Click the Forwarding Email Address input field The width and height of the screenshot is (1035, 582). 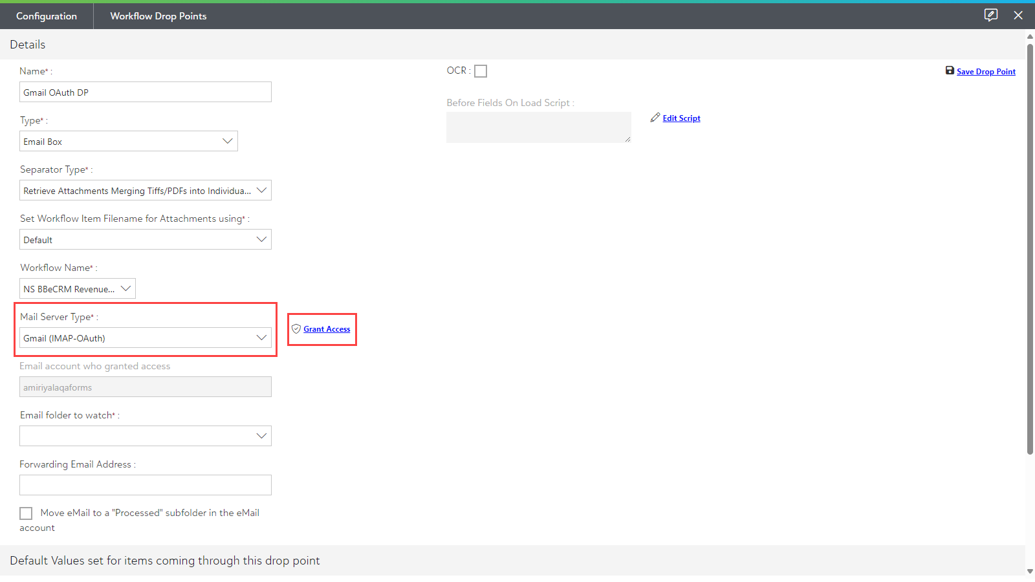click(x=146, y=485)
